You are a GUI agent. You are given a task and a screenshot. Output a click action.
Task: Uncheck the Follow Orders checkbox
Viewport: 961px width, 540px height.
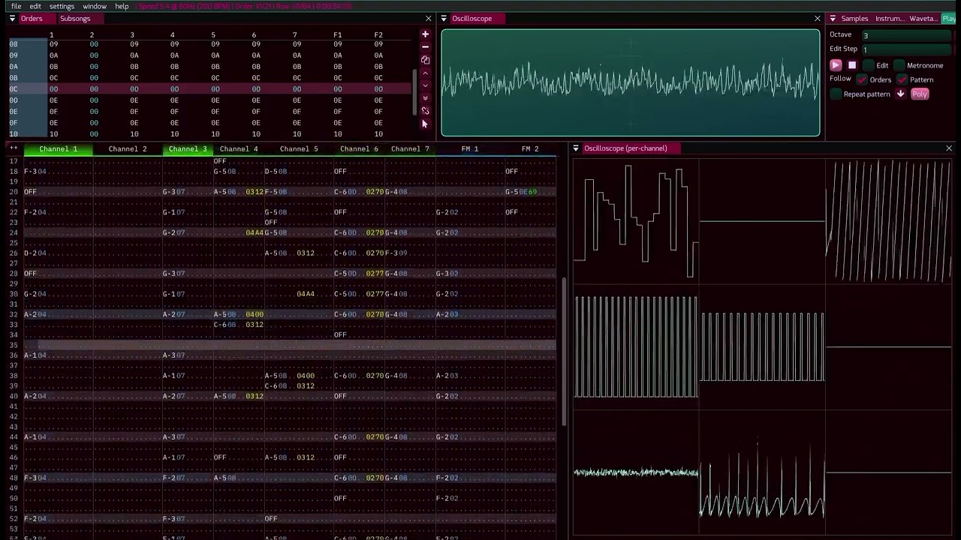(x=862, y=79)
